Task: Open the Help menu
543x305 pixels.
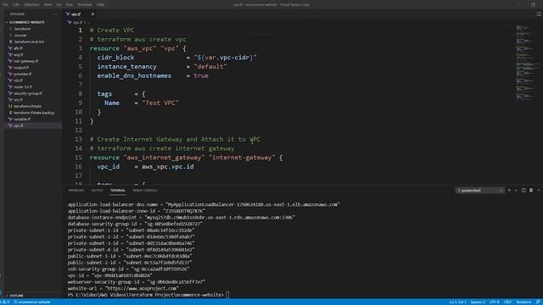Action: [x=100, y=4]
